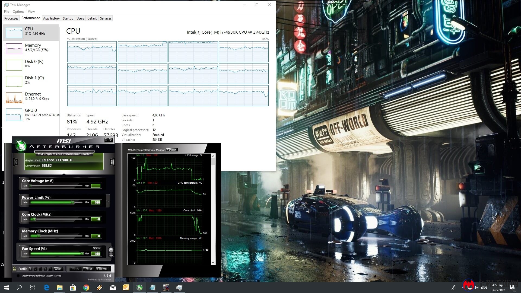Click the Afterburner Apply button
Screen dimensions: 521x293
tap(76, 269)
